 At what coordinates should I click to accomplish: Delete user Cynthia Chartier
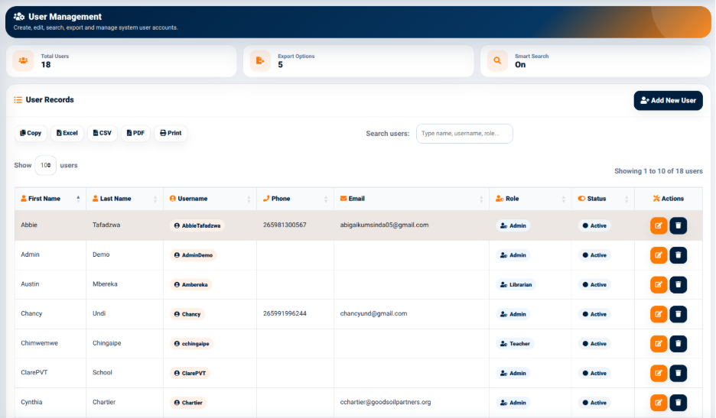coord(678,403)
